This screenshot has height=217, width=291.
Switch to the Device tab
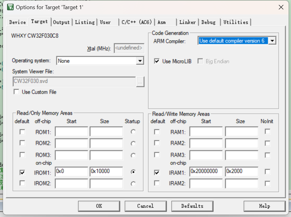[18, 22]
